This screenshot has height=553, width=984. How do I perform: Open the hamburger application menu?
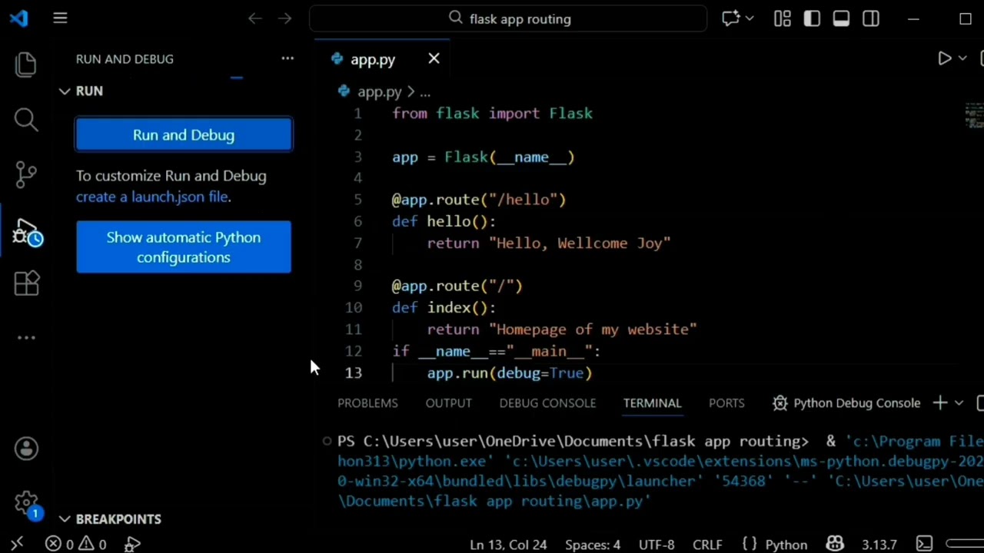[x=60, y=18]
